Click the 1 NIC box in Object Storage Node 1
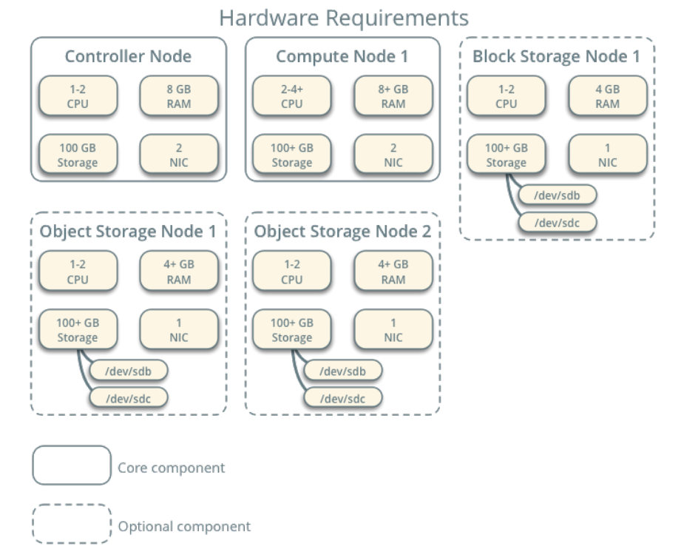Screen dimensions: 684x552 click(178, 329)
